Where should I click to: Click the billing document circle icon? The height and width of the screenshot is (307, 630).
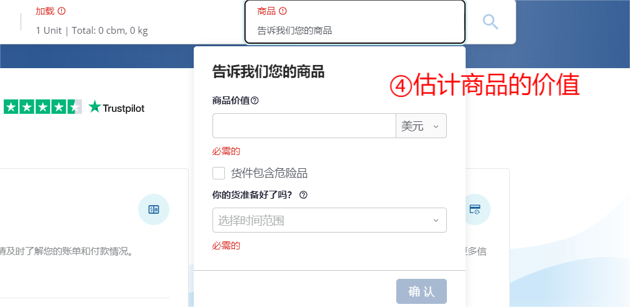coord(154,209)
